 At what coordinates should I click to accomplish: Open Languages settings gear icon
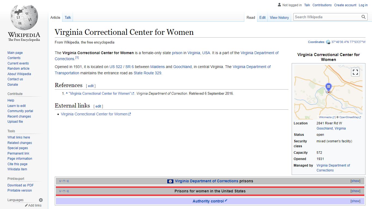pyautogui.click(x=41, y=200)
